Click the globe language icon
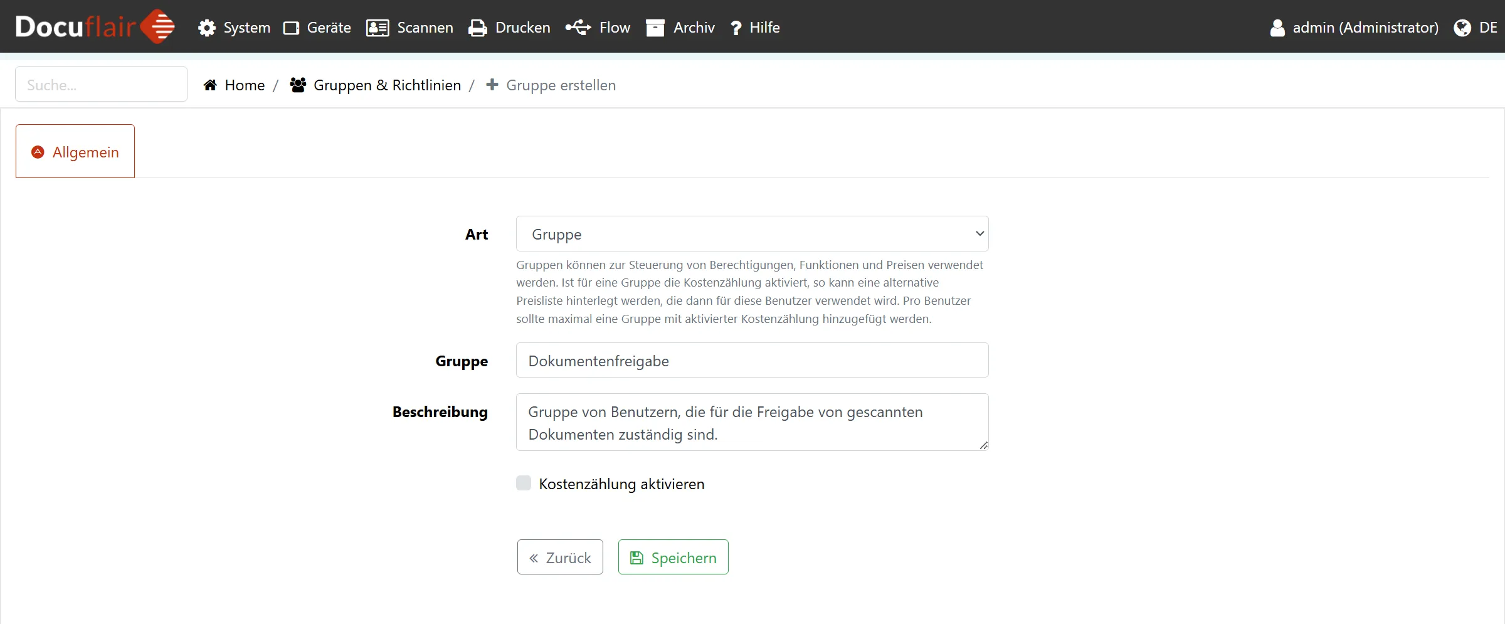This screenshot has width=1505, height=624. tap(1462, 28)
